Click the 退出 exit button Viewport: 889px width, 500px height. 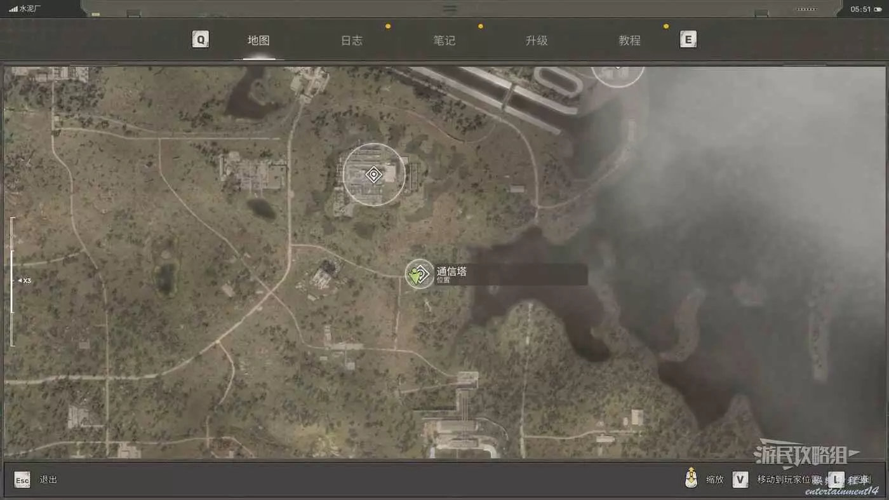(48, 480)
